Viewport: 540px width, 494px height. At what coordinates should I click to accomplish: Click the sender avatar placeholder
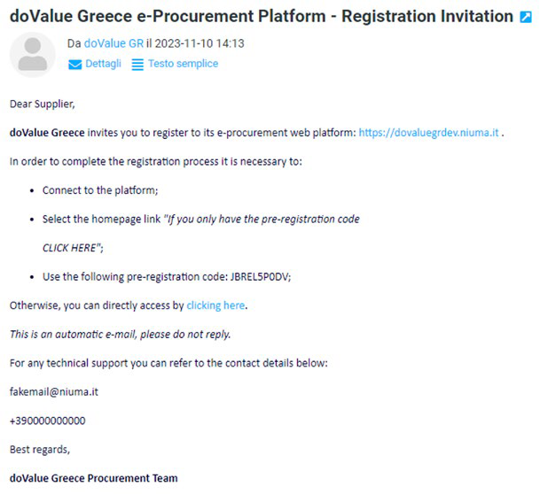33,54
